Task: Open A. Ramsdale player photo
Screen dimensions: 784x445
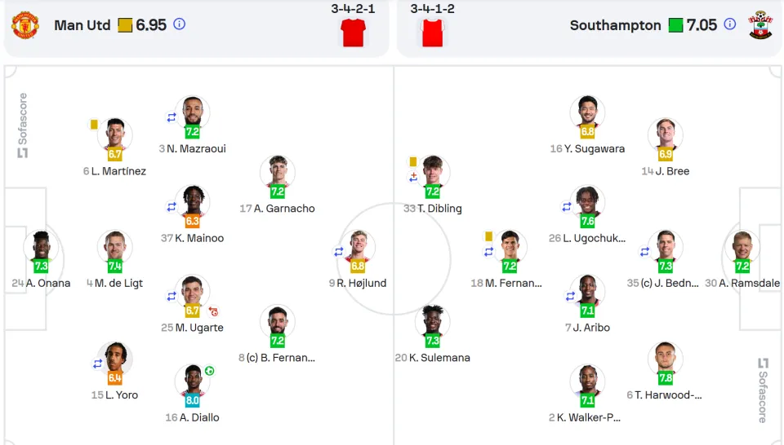Action: click(x=742, y=245)
